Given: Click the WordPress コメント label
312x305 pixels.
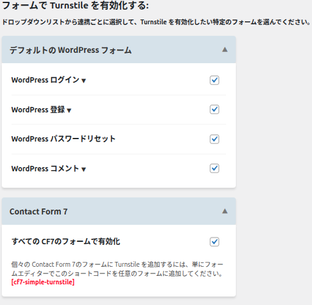Looking at the screenshot, I should coord(45,168).
